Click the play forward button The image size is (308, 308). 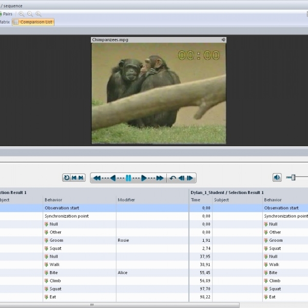click(x=144, y=178)
